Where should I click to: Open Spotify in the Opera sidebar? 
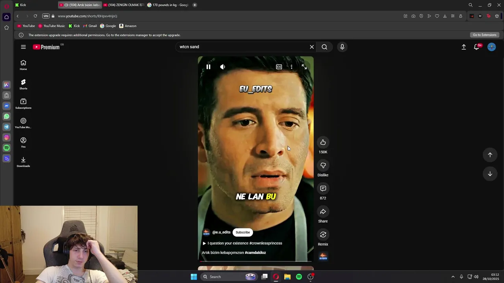tap(6, 148)
